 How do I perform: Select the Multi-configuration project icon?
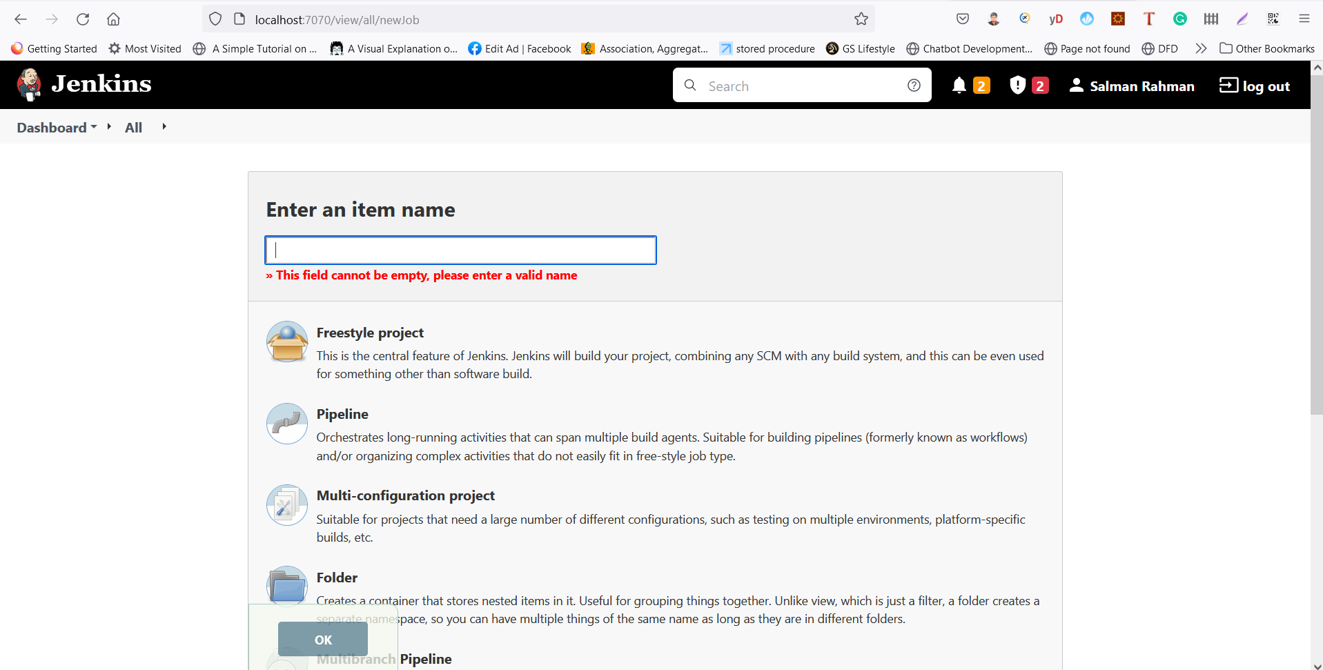click(286, 504)
